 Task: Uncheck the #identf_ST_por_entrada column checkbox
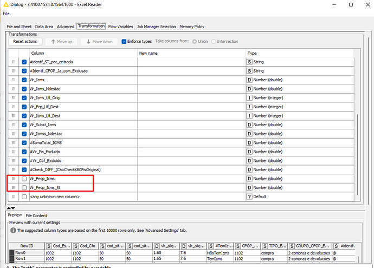24,62
